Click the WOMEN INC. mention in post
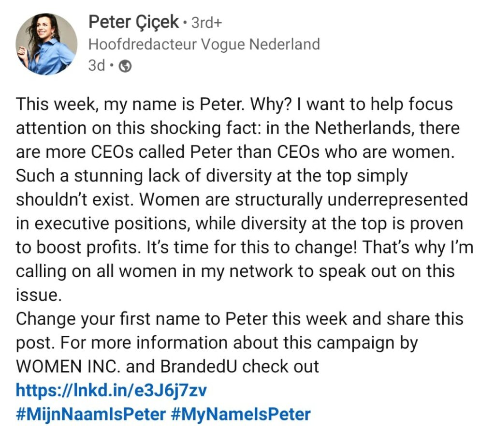The width and height of the screenshot is (495, 433). (68, 366)
